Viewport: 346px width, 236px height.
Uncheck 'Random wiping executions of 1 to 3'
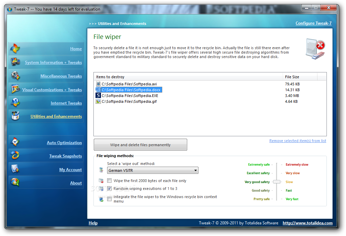point(109,189)
